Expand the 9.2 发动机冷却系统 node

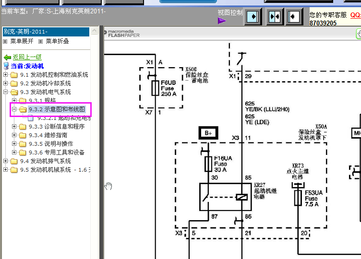(6, 83)
